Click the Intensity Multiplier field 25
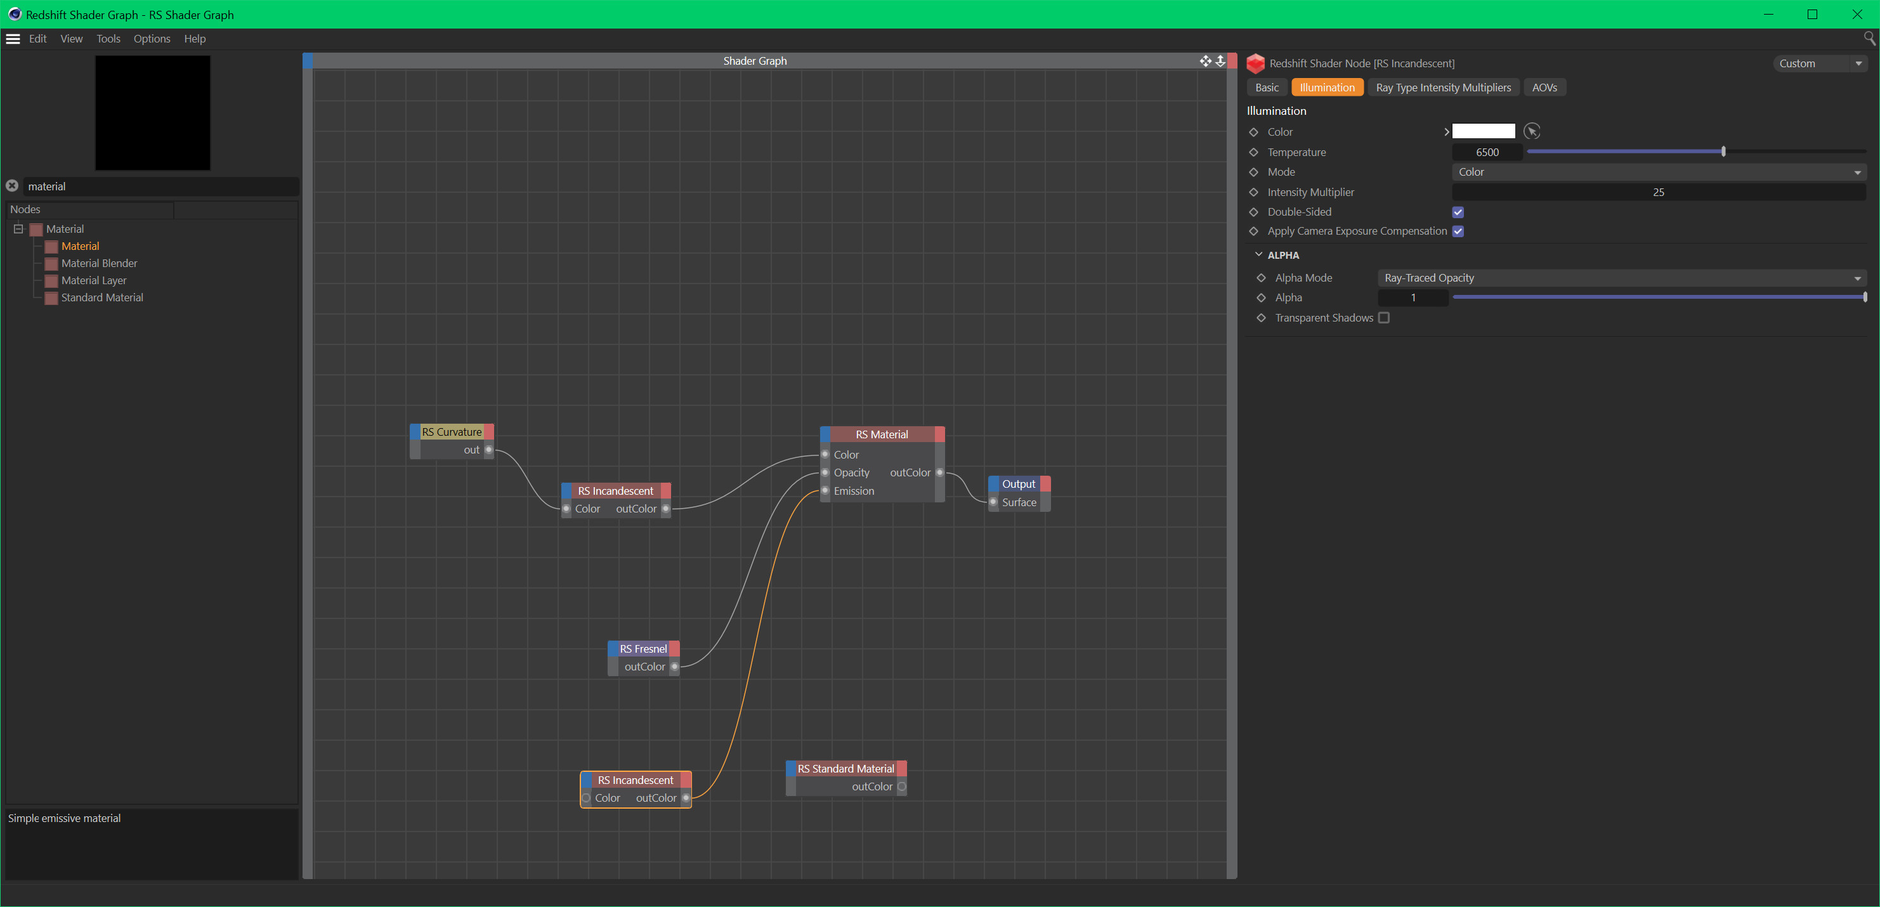1880x907 pixels. point(1658,193)
